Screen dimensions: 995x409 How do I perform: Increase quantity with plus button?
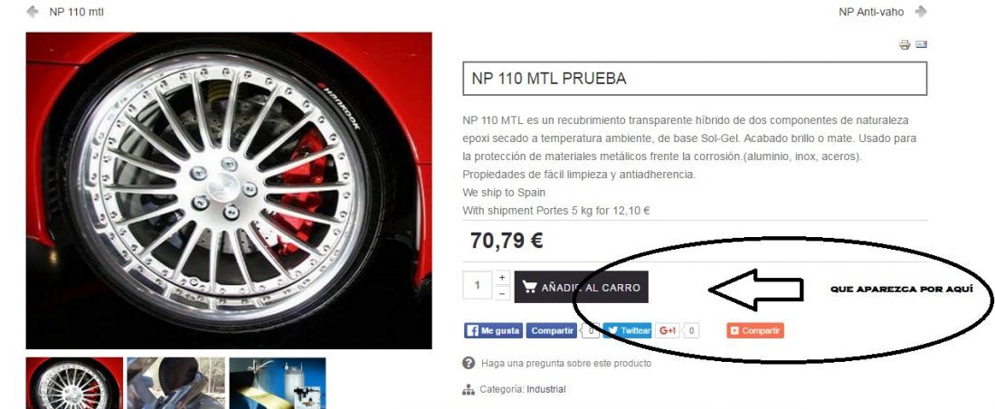pyautogui.click(x=501, y=278)
